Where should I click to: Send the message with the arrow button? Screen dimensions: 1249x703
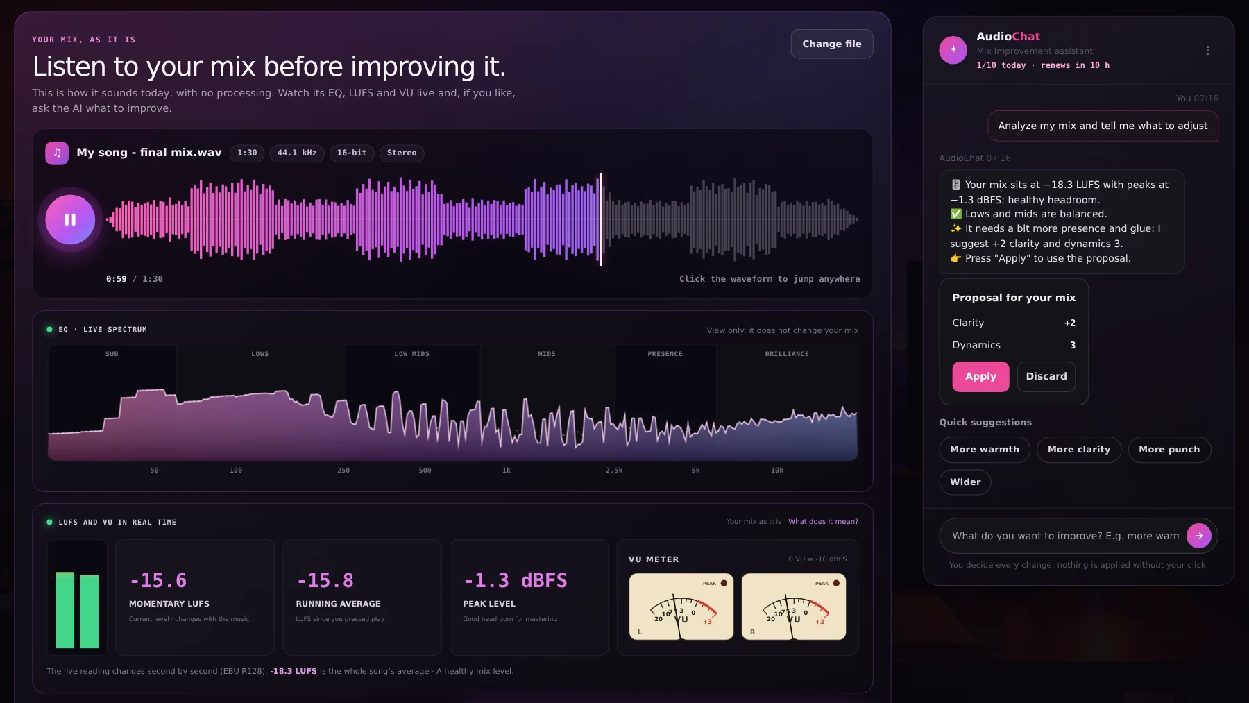coord(1198,536)
